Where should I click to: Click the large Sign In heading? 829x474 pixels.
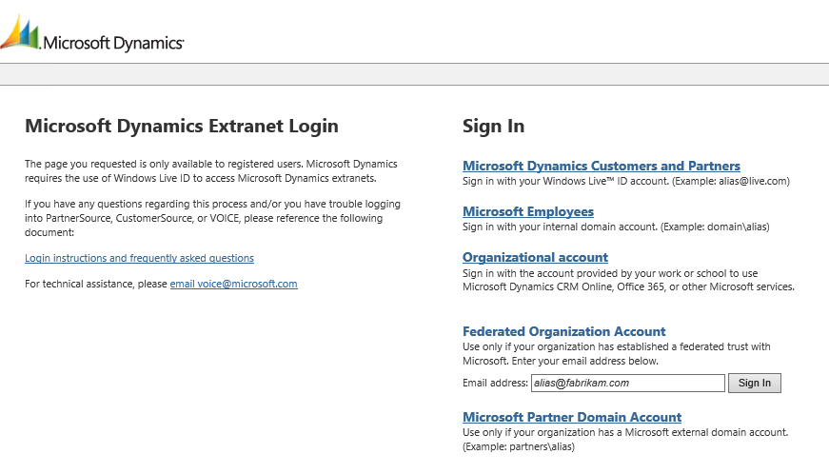coord(493,126)
